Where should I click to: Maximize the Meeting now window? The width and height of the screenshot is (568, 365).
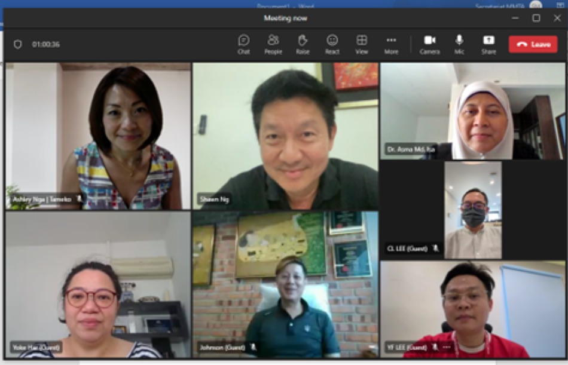click(536, 18)
